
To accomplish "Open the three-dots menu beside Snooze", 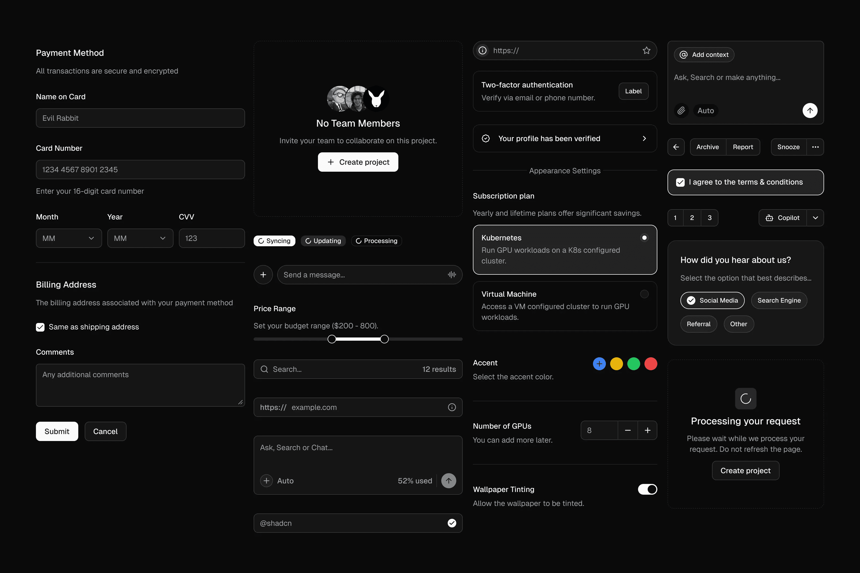I will 815,147.
